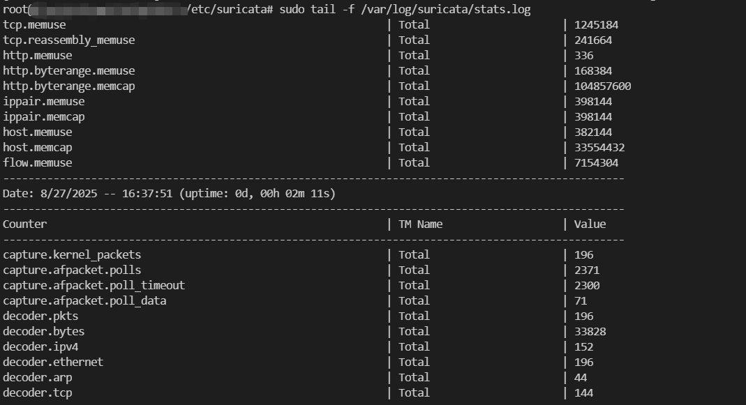Click the capture.afpacket.poll_data value 71

point(581,300)
